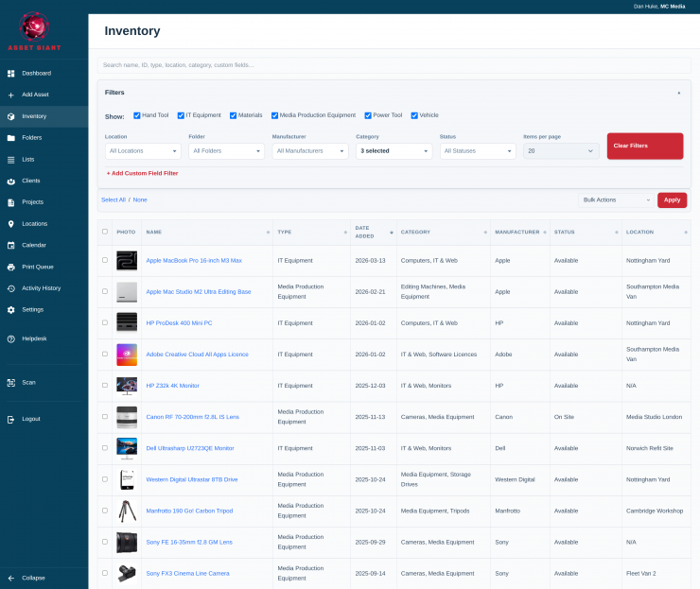Sort by the Location column arrows
This screenshot has width=700, height=589.
[x=686, y=232]
